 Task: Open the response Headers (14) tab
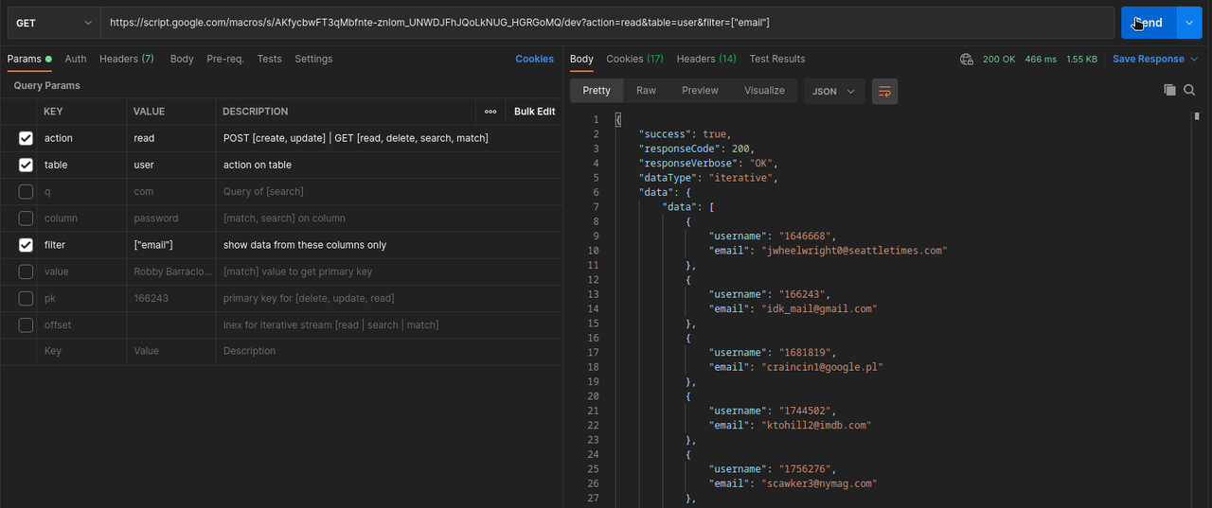pos(706,59)
